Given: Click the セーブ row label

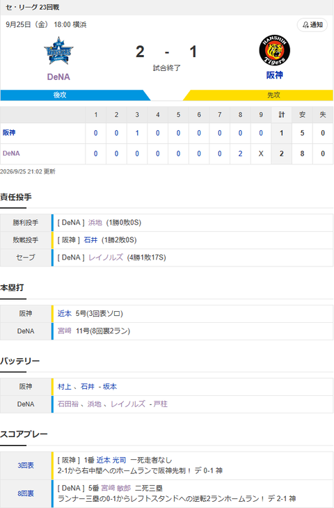Looking at the screenshot, I should point(26,257).
